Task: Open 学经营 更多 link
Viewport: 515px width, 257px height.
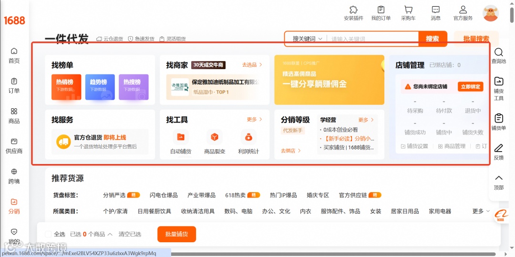Action: (366, 120)
